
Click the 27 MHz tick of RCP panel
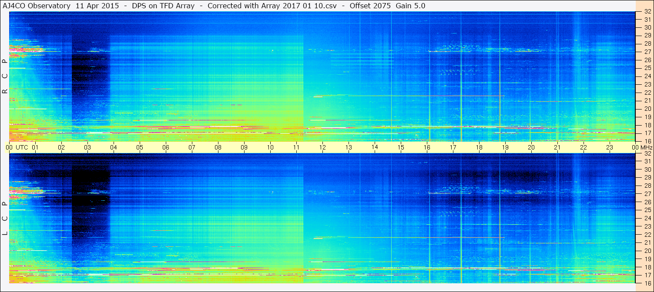click(647, 52)
